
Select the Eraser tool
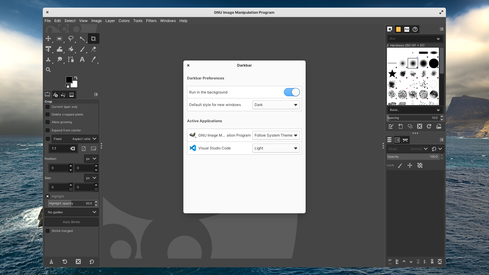pyautogui.click(x=94, y=49)
